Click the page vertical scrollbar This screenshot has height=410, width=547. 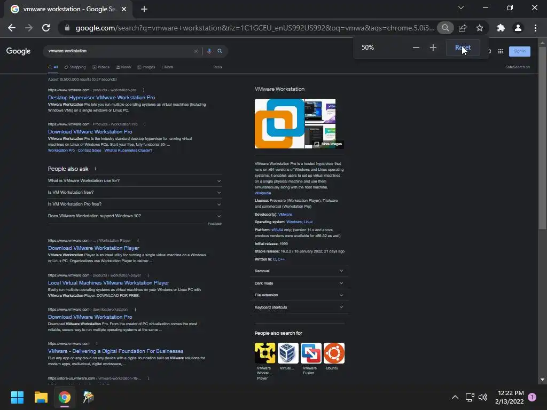542,138
